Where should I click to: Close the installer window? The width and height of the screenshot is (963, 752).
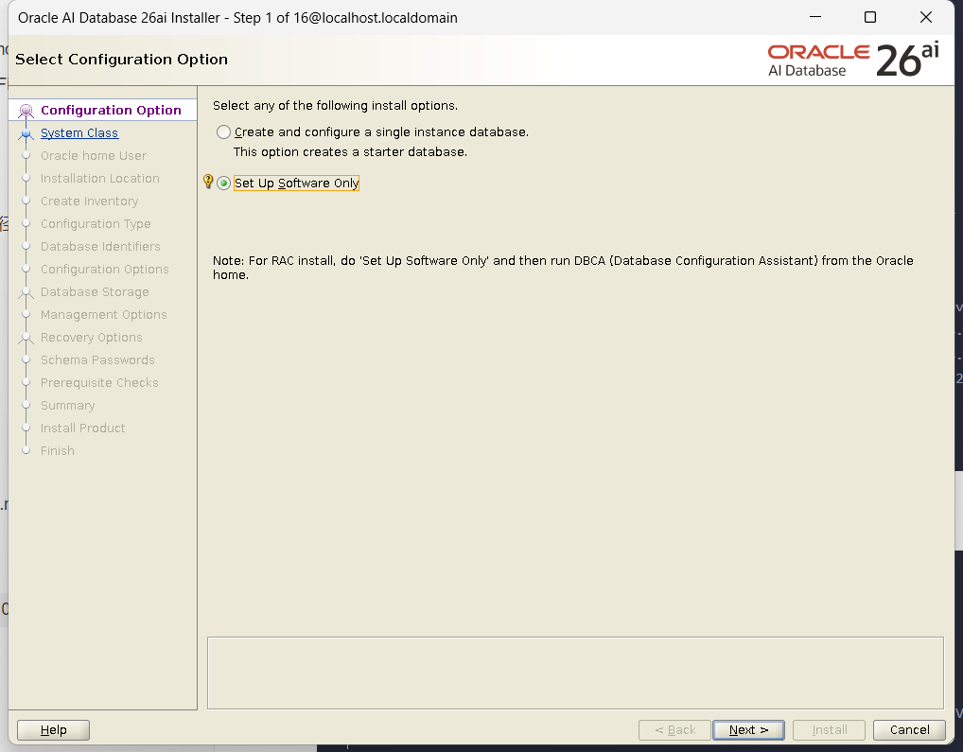[926, 17]
